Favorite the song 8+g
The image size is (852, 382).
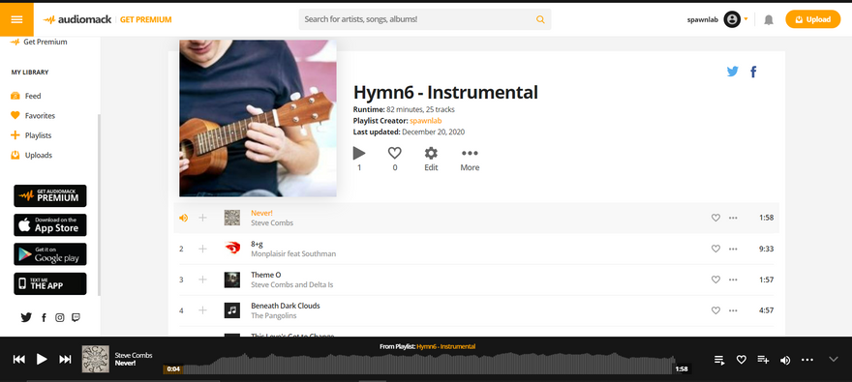click(715, 249)
